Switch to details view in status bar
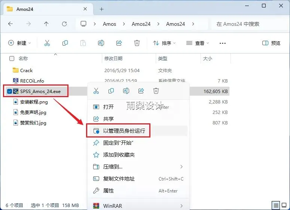 click(276, 205)
